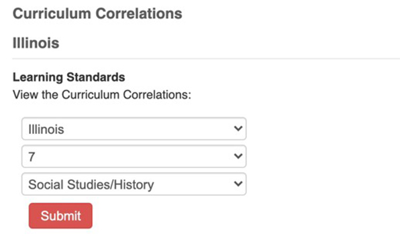Screen dimensions: 400x250
Task: Click the chevron arrow on the grade 7 dropdown
Action: click(x=238, y=155)
